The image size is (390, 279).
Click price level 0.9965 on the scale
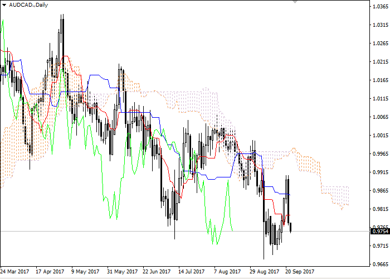[x=381, y=153]
